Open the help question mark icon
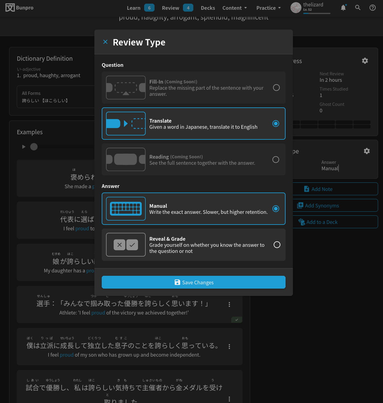 (372, 8)
